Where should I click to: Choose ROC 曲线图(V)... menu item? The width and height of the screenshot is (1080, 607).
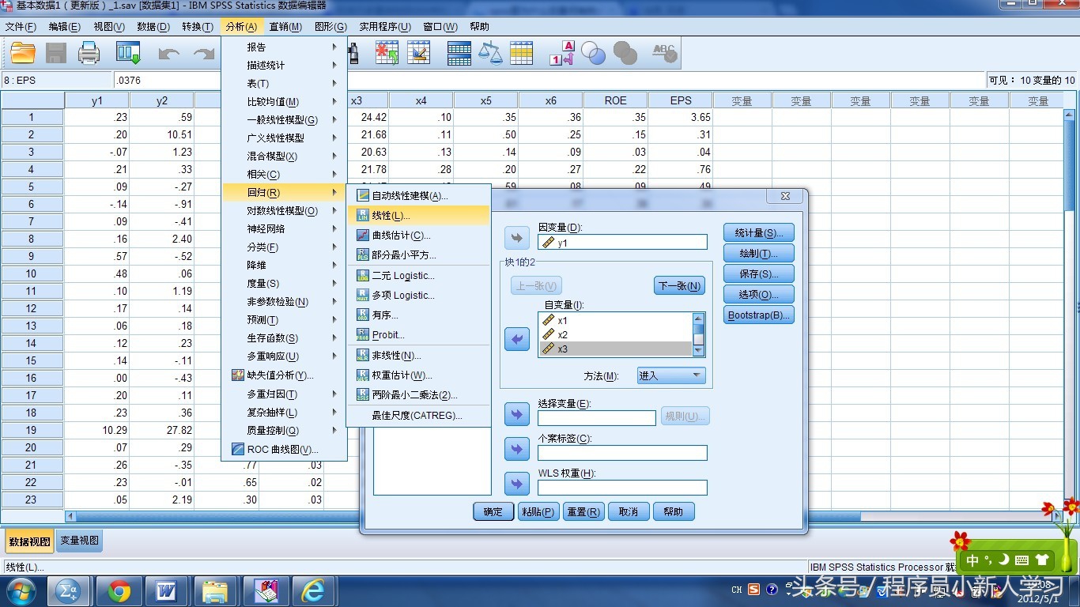point(284,449)
